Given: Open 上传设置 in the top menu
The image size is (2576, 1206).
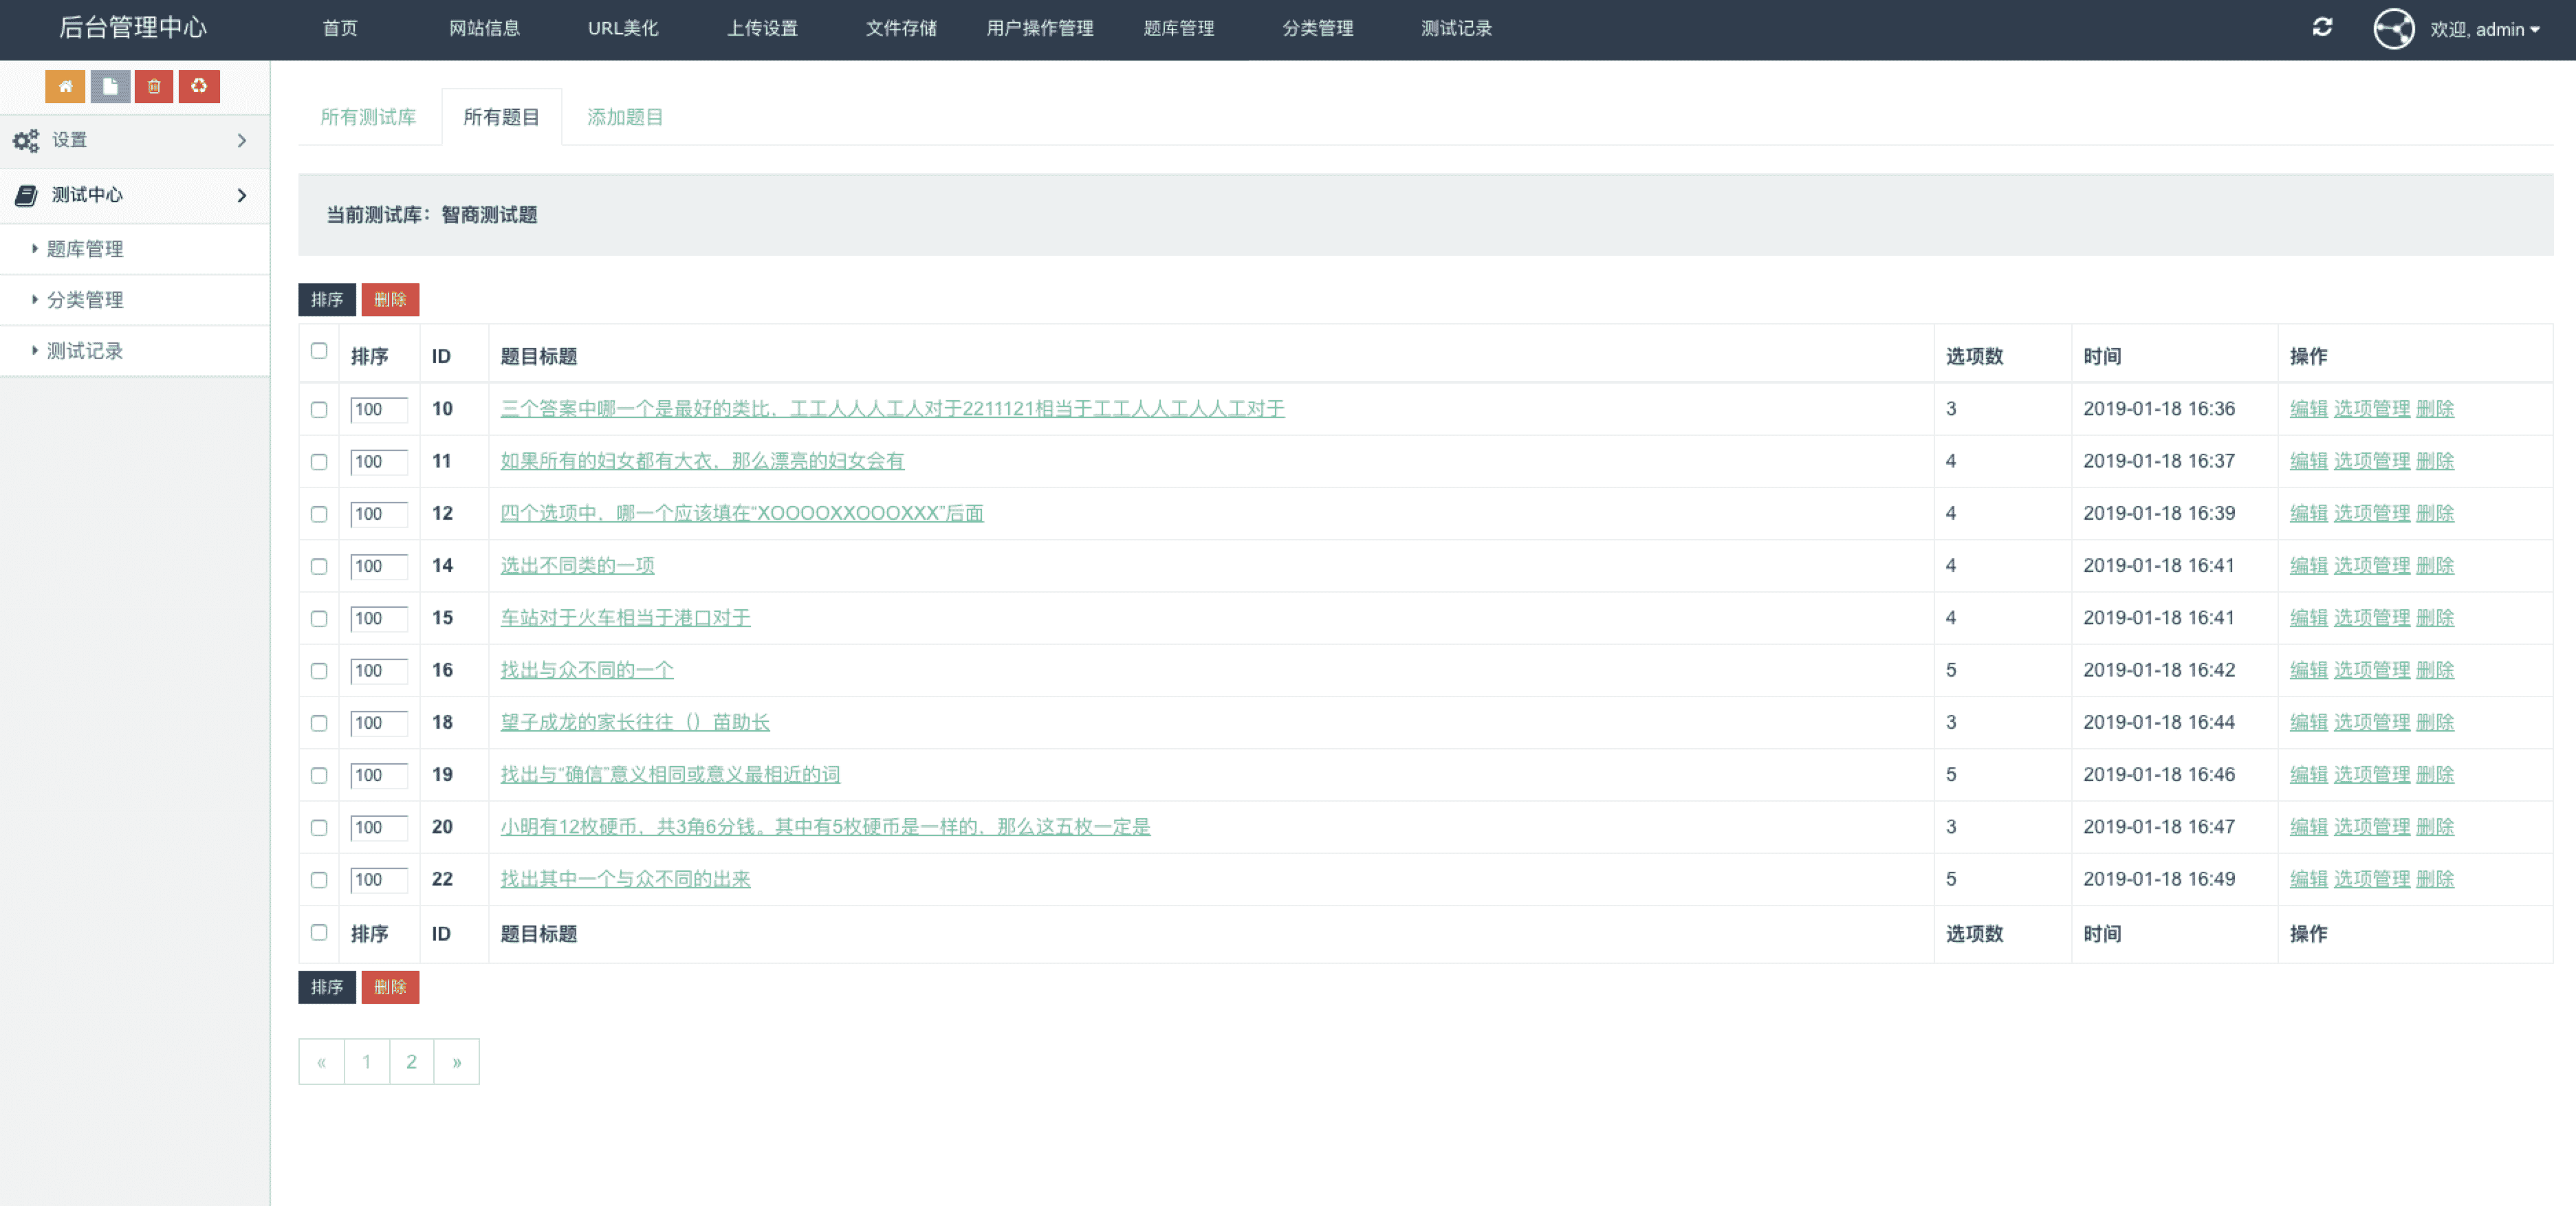Looking at the screenshot, I should click(x=762, y=28).
